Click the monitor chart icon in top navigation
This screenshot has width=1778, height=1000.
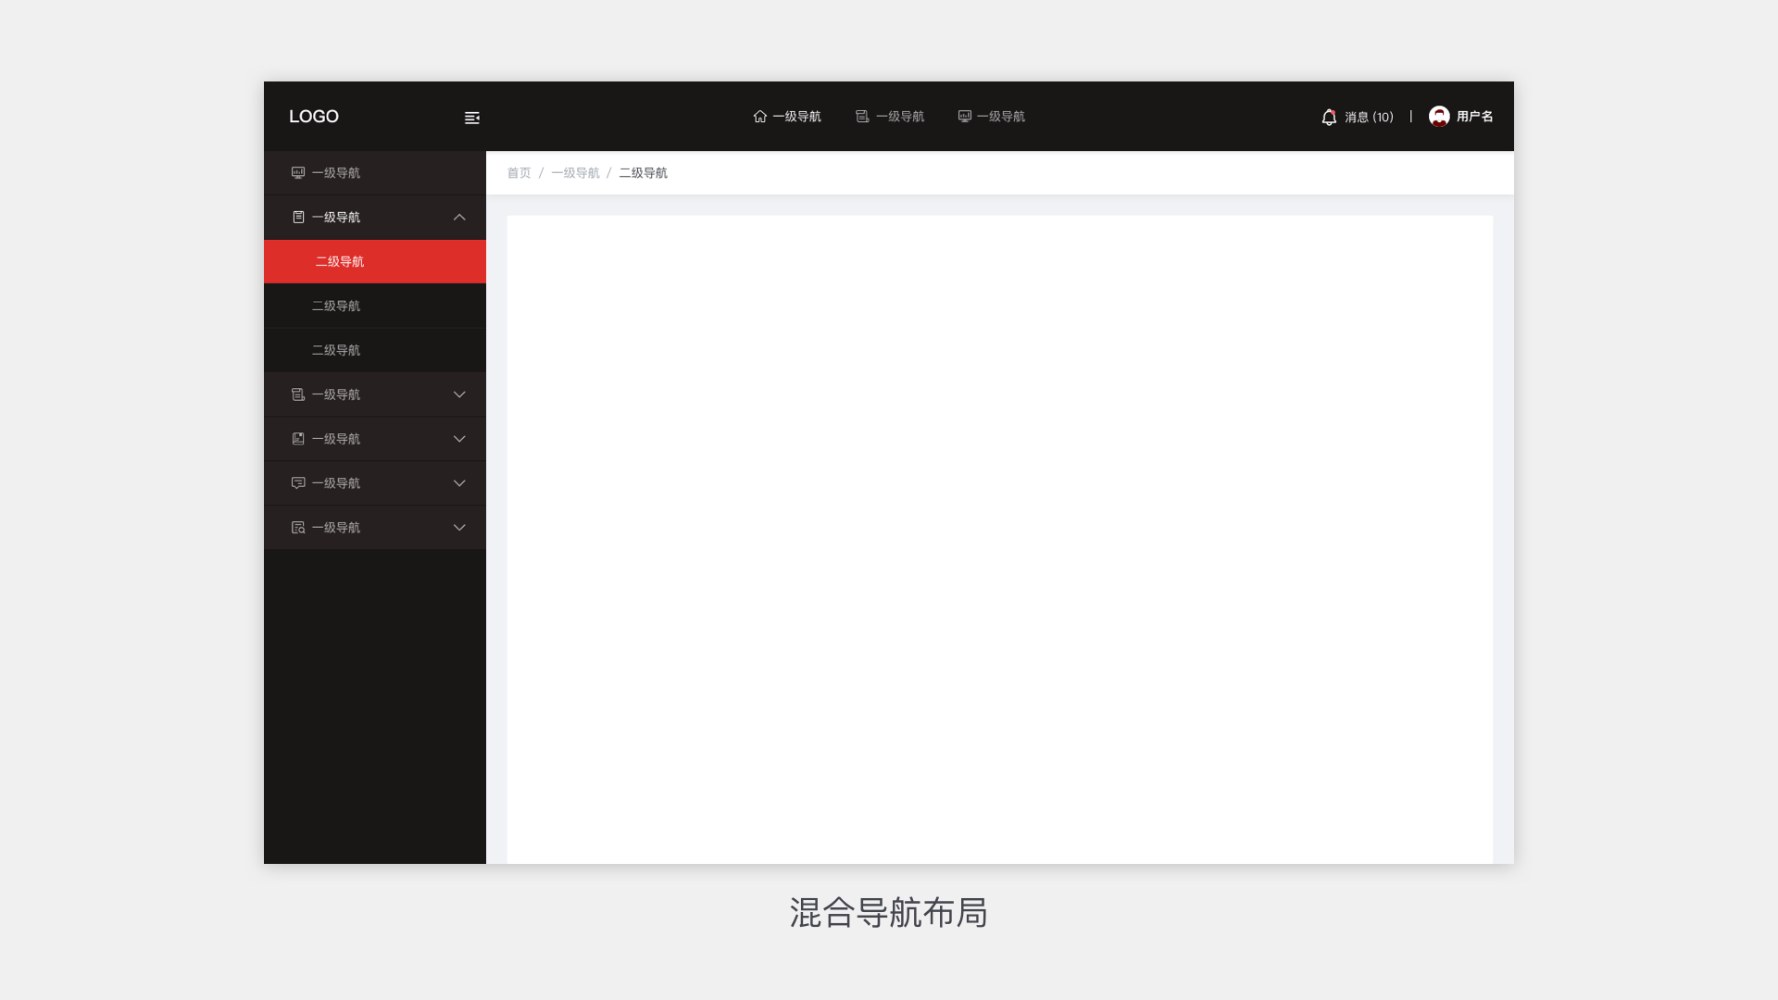(x=964, y=117)
